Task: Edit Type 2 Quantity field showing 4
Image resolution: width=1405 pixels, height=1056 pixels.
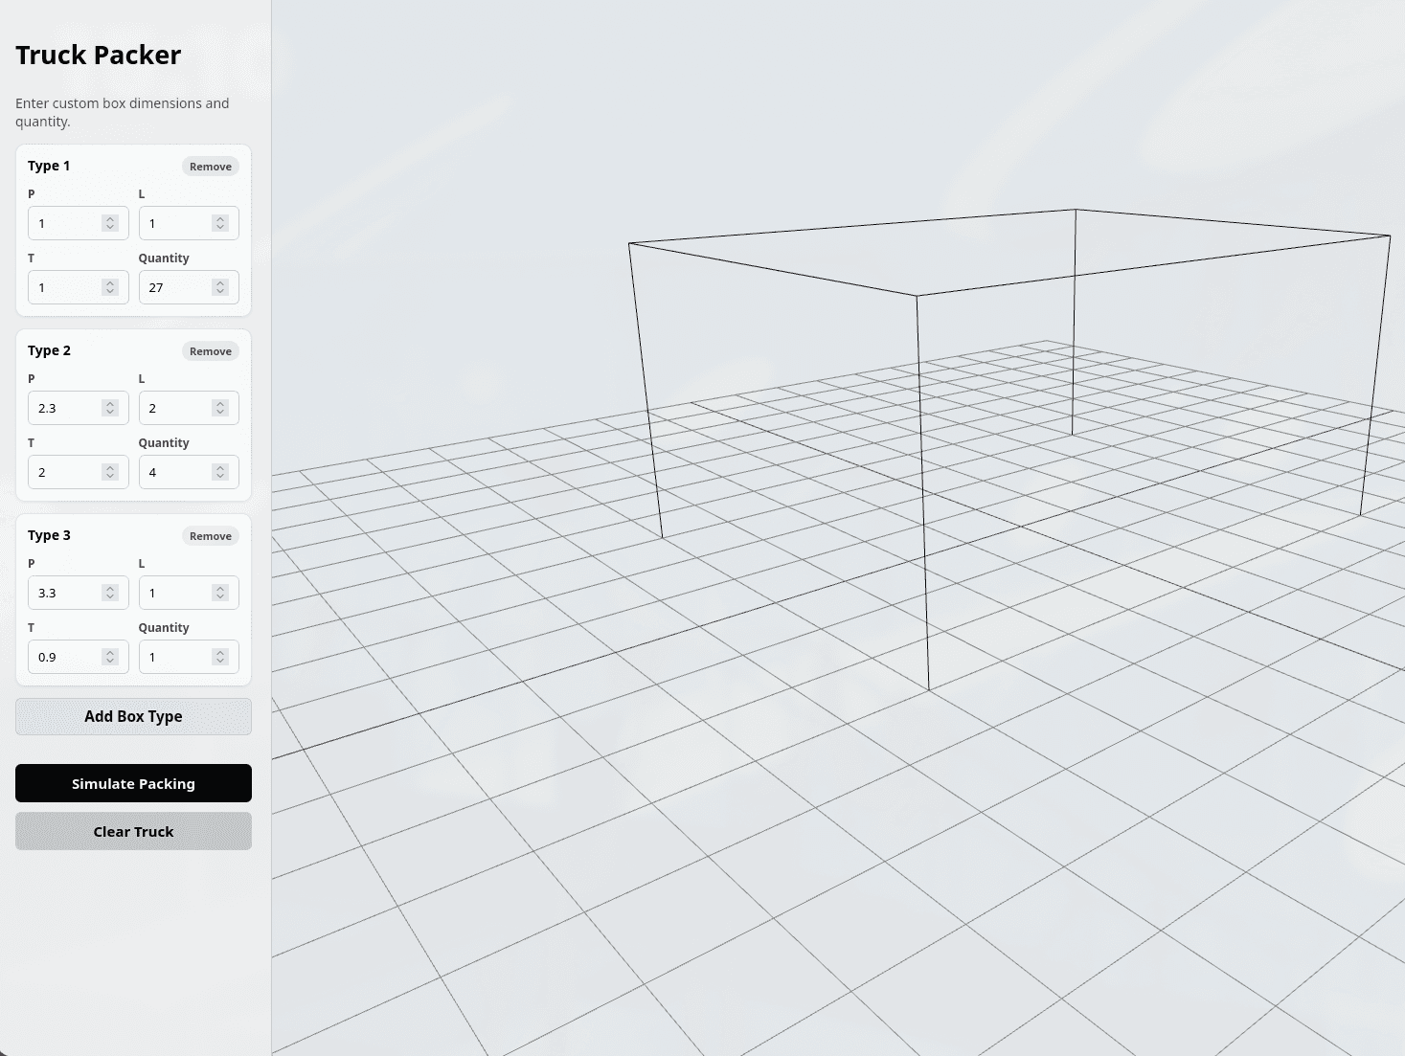Action: [189, 472]
